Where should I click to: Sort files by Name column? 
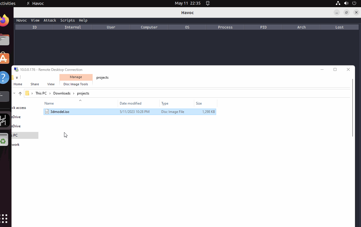coord(81,103)
